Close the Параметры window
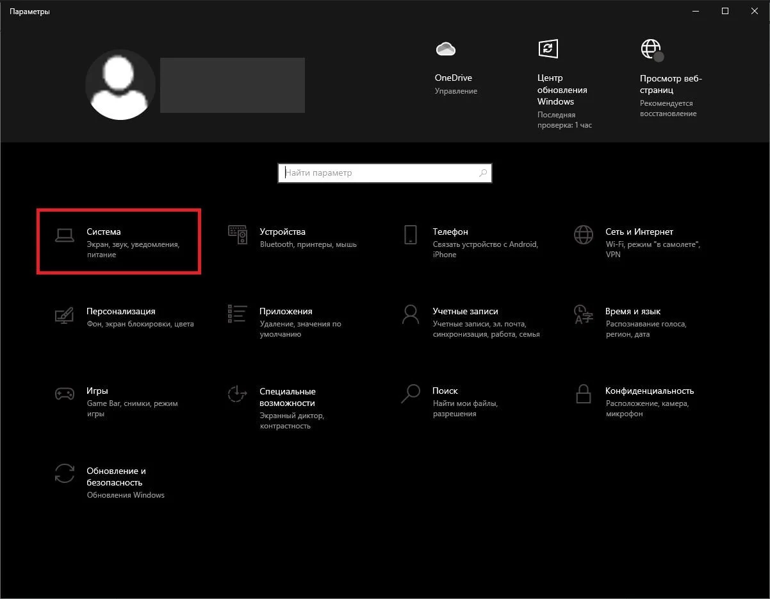The width and height of the screenshot is (770, 599). pyautogui.click(x=755, y=11)
